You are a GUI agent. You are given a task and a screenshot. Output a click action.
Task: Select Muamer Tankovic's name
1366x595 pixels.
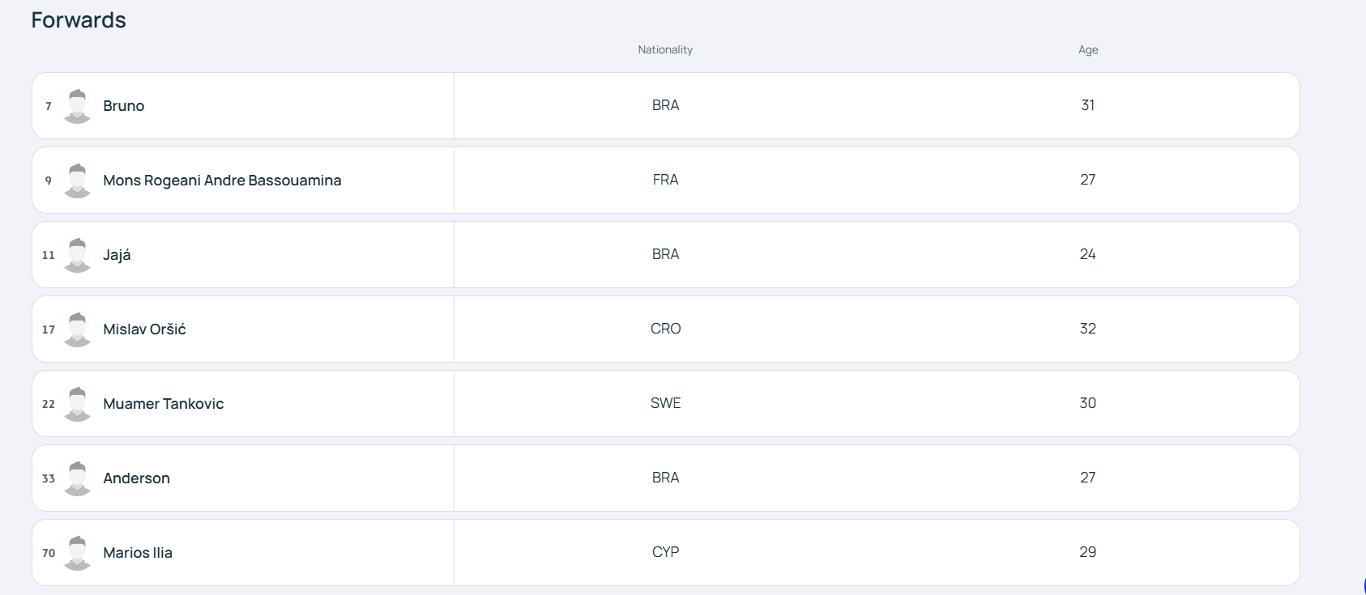click(x=164, y=404)
